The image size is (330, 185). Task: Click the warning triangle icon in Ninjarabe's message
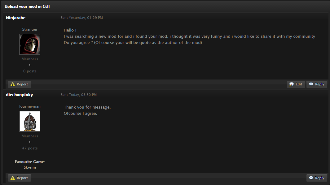click(13, 84)
